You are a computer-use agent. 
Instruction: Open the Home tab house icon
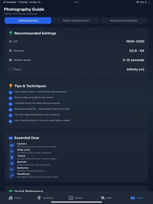click(x=11, y=198)
